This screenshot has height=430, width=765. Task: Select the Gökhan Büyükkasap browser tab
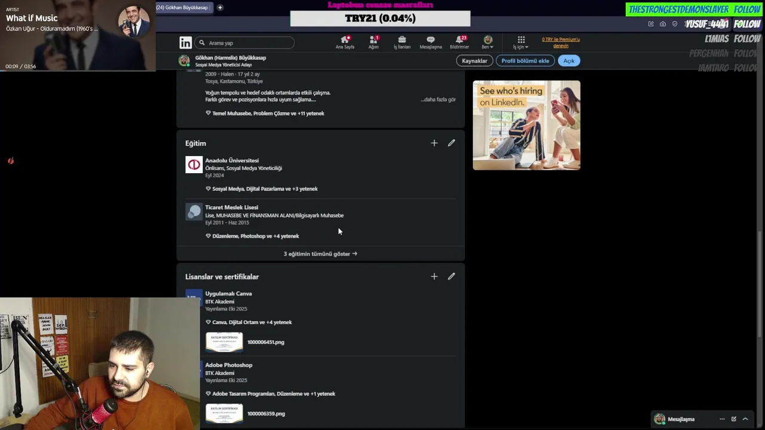pyautogui.click(x=184, y=7)
